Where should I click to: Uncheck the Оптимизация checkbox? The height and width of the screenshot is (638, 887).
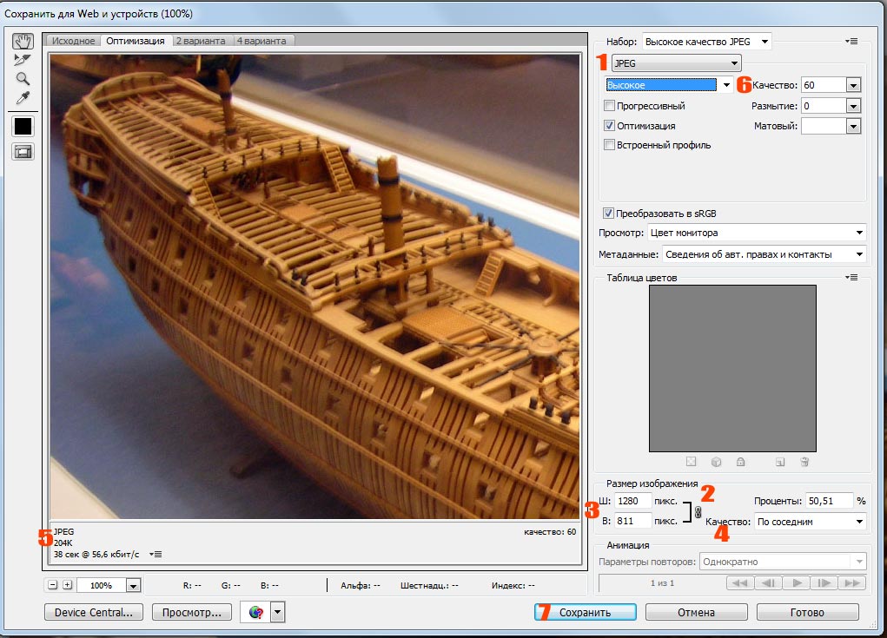[x=610, y=126]
